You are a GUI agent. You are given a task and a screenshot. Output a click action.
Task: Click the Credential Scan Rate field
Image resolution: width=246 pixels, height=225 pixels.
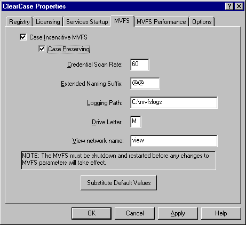click(140, 65)
